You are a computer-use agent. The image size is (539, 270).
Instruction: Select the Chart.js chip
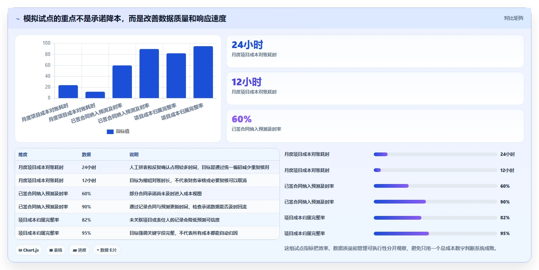click(29, 250)
